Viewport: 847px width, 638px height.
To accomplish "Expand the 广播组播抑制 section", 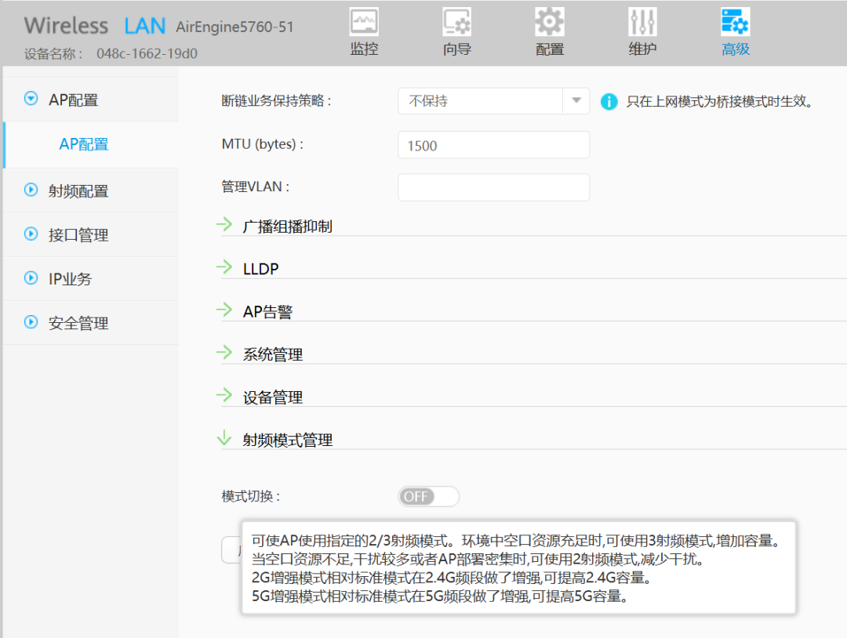I will pos(225,226).
